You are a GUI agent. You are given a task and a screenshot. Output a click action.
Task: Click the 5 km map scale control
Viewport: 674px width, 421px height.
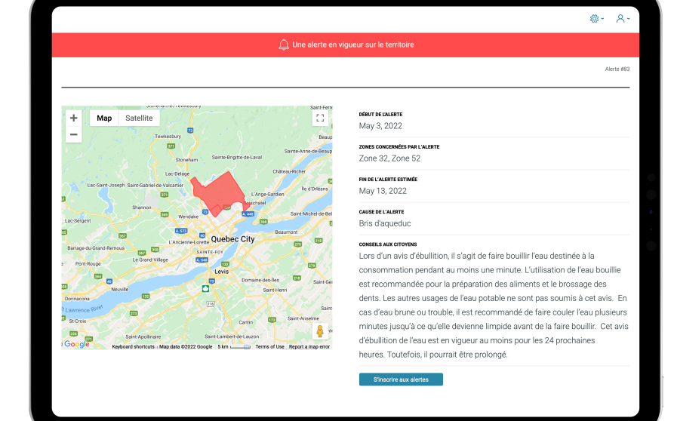pyautogui.click(x=234, y=346)
